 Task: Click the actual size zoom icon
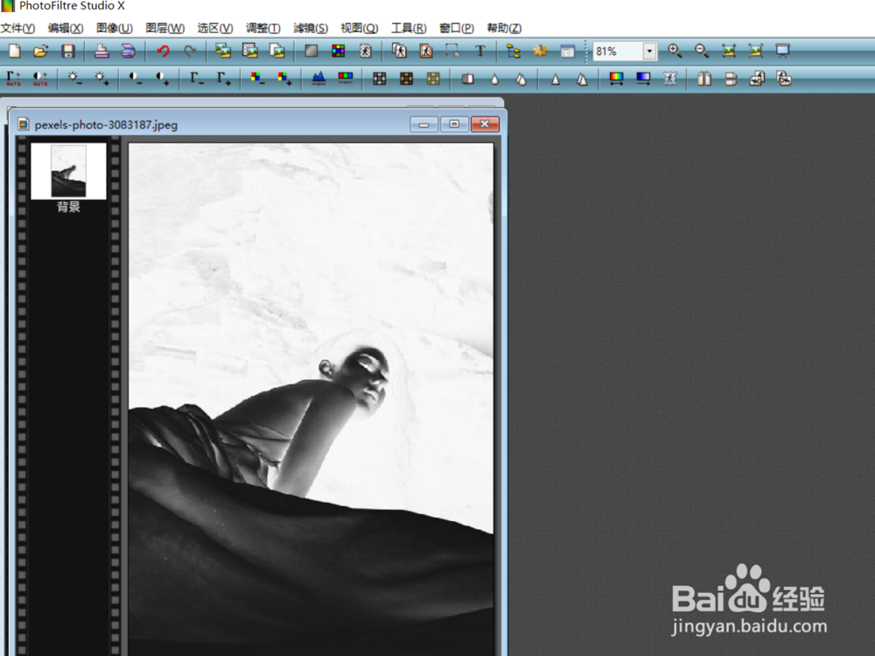coord(729,52)
